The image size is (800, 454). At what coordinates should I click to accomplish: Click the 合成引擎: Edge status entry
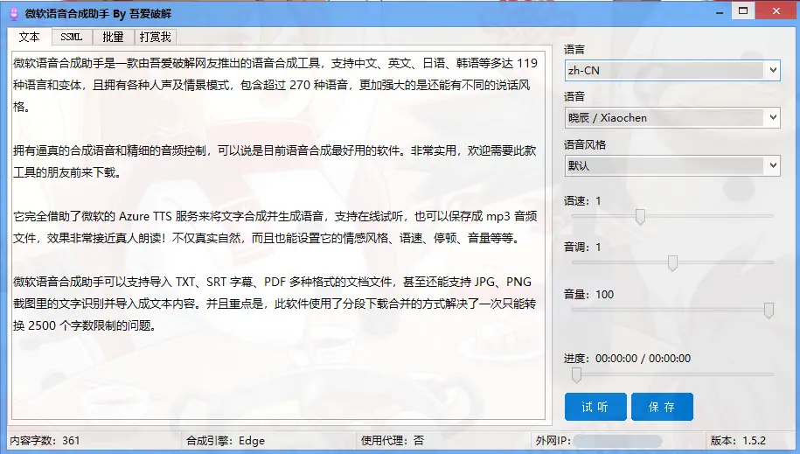(x=226, y=440)
